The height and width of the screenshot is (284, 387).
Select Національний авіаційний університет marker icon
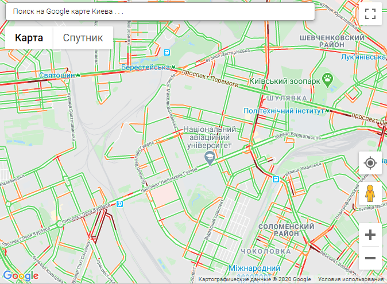pos(210,158)
